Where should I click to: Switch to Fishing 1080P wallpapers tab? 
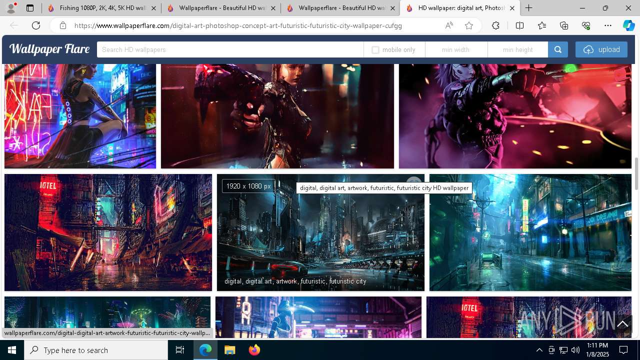[101, 8]
